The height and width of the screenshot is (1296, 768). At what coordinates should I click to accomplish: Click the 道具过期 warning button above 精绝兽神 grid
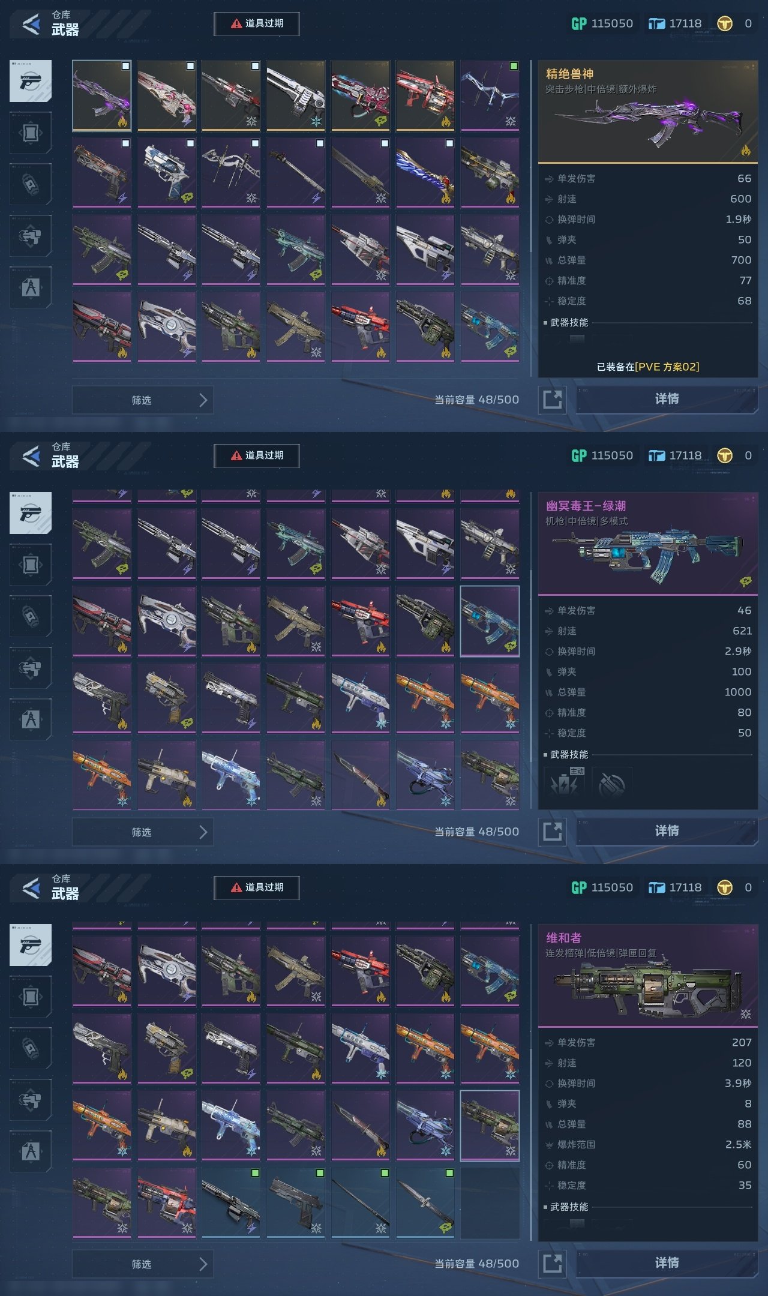click(257, 23)
